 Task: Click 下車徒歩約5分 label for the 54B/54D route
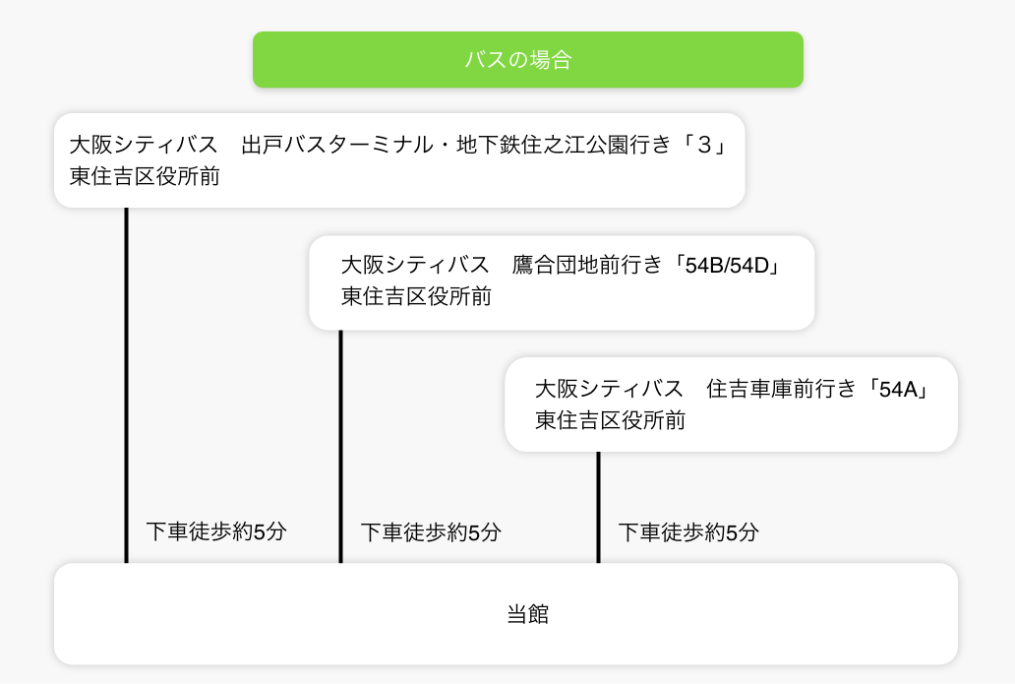click(431, 532)
